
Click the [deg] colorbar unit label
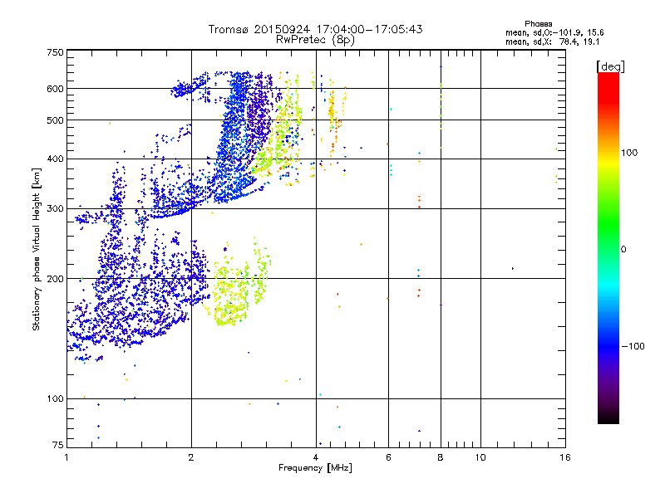pyautogui.click(x=610, y=66)
